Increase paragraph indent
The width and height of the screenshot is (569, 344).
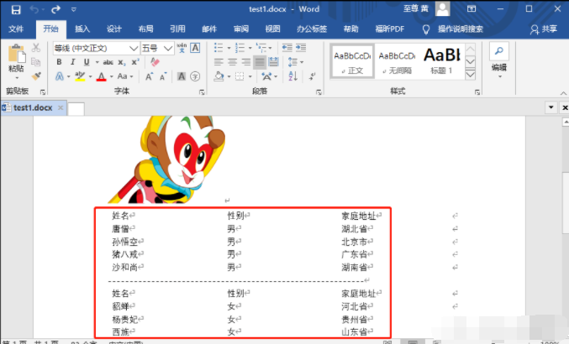pyautogui.click(x=301, y=48)
